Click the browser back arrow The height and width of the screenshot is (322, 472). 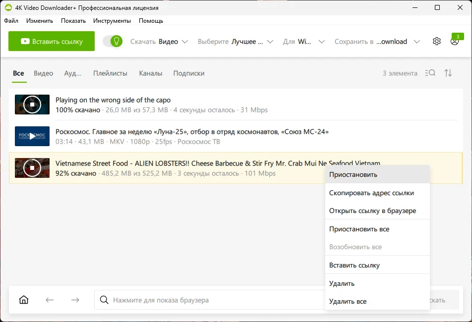click(x=50, y=300)
